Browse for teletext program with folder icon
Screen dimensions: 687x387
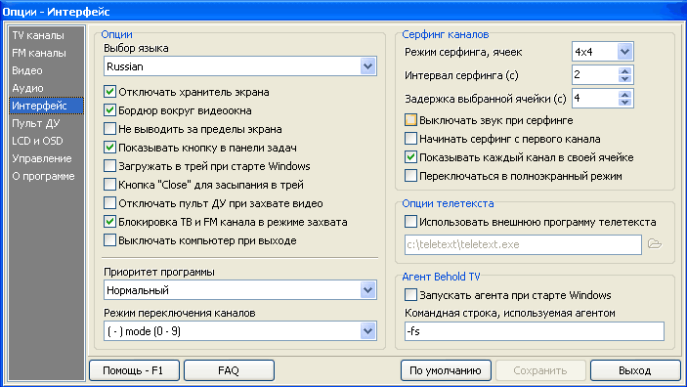tap(655, 244)
